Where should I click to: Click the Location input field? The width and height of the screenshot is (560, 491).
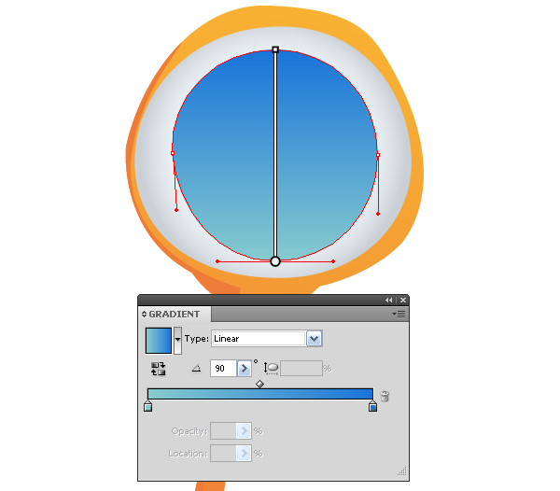point(224,453)
